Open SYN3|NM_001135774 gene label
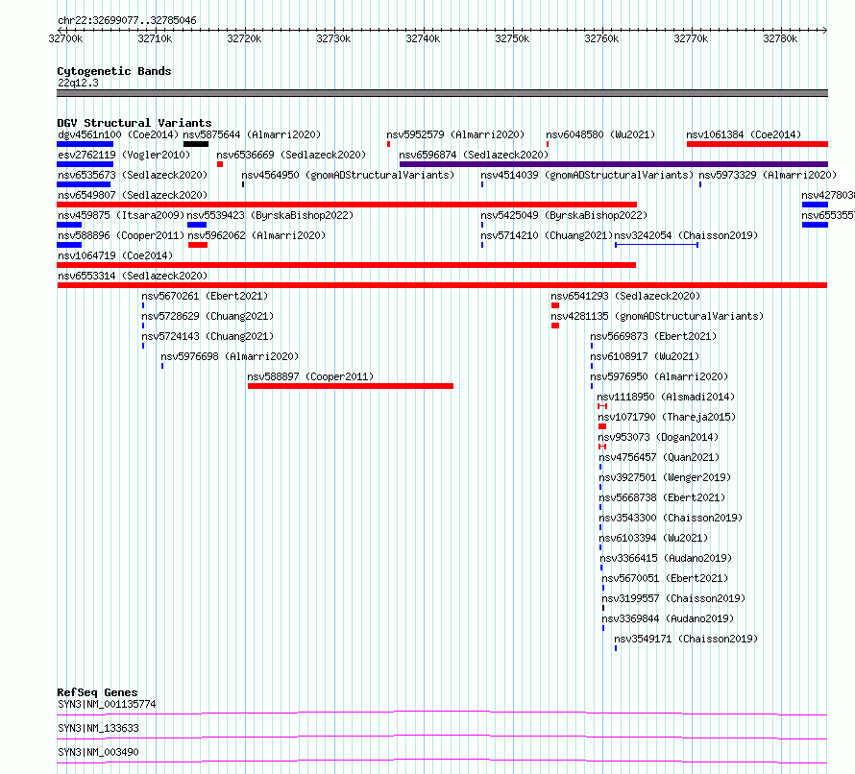This screenshot has height=774, width=855. pyautogui.click(x=107, y=704)
